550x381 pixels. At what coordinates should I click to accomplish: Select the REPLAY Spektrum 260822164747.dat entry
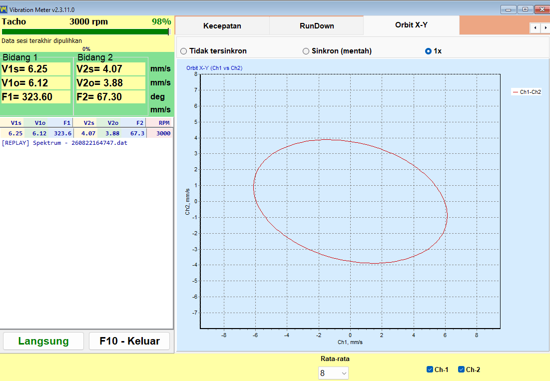click(64, 143)
